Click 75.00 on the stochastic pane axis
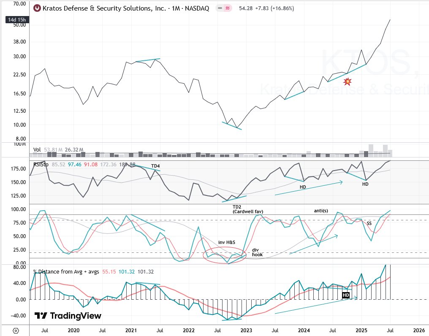This screenshot has width=429, height=336. pyautogui.click(x=20, y=223)
